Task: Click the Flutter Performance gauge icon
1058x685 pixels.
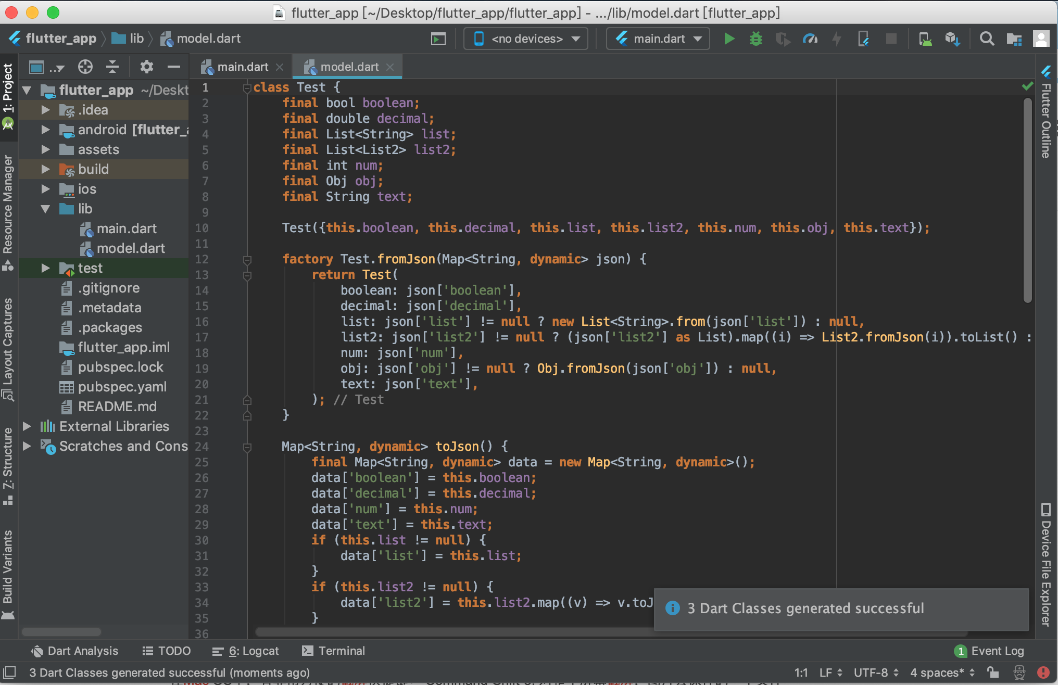Action: pyautogui.click(x=810, y=39)
